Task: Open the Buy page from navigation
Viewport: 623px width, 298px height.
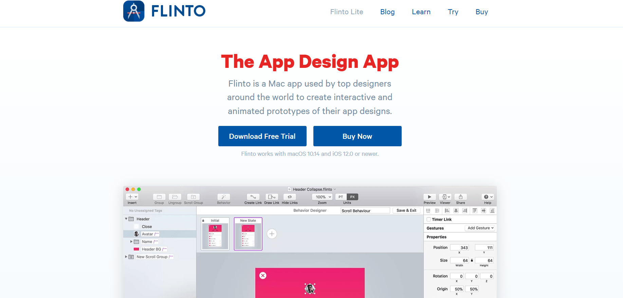Action: click(x=482, y=12)
